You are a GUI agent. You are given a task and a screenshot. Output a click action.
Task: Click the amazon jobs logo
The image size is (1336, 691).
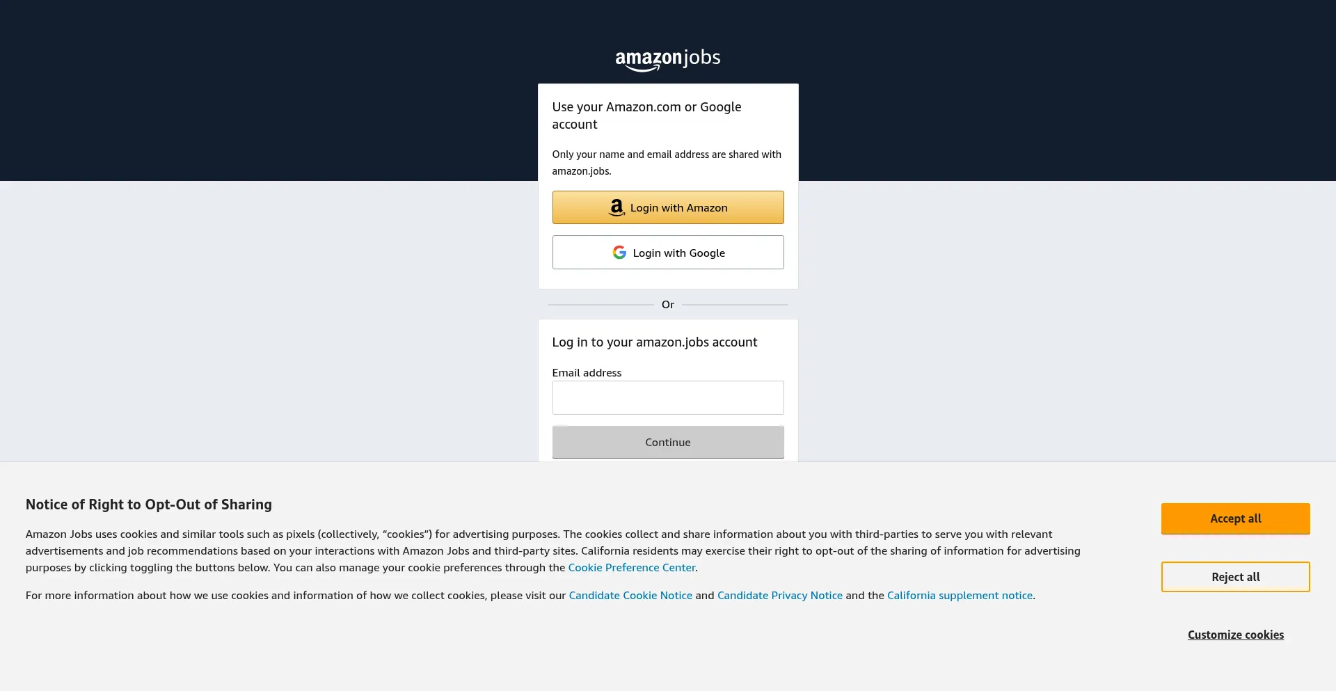point(667,59)
